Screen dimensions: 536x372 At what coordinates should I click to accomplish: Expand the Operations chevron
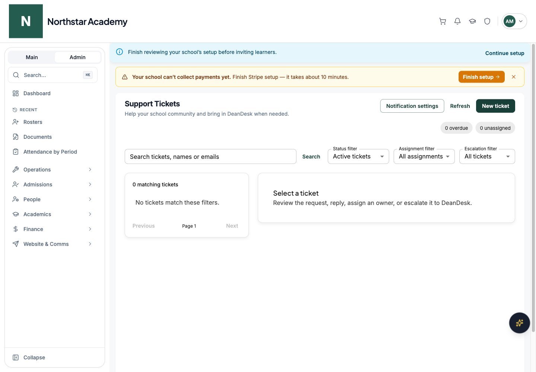point(90,170)
